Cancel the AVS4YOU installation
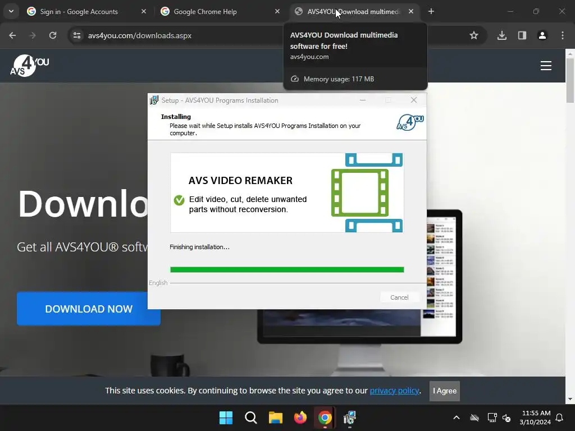The height and width of the screenshot is (431, 575). tap(399, 297)
